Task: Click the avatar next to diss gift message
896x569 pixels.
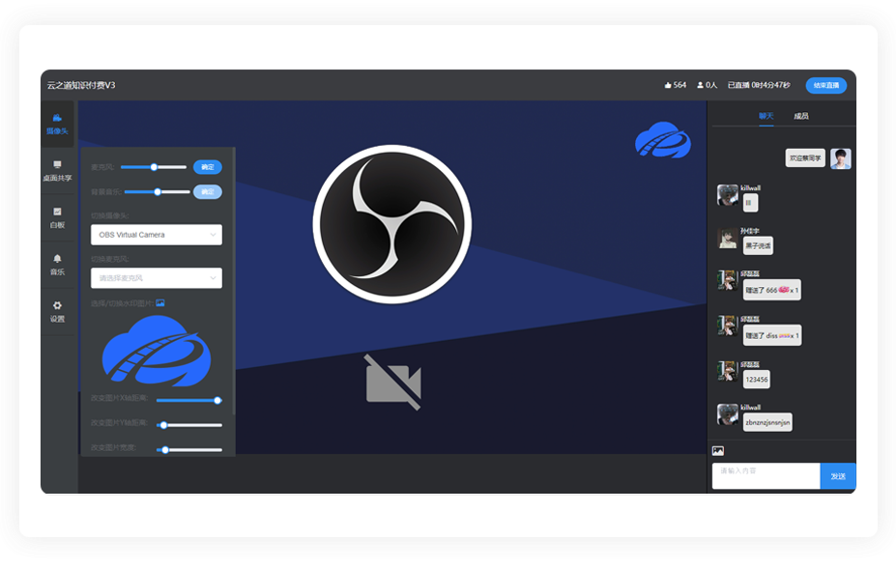Action: tap(728, 326)
